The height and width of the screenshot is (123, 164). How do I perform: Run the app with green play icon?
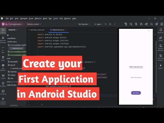coord(106,24)
